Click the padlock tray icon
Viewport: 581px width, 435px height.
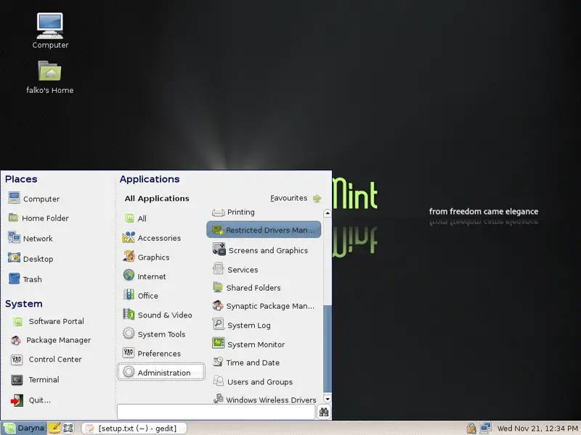pyautogui.click(x=471, y=428)
